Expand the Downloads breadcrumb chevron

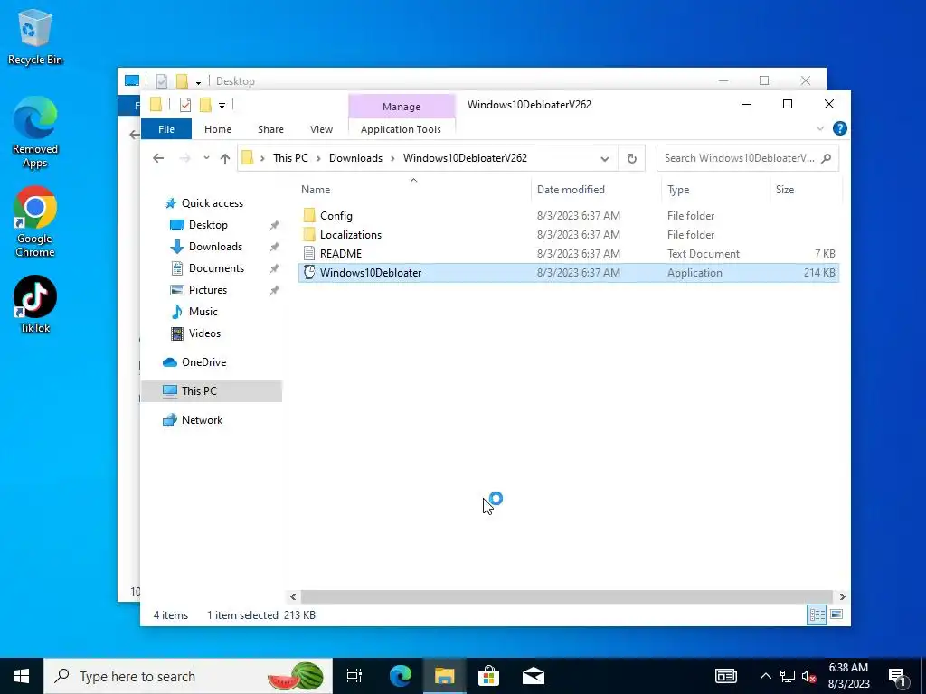[392, 158]
